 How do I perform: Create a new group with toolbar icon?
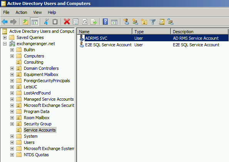[x=135, y=22]
